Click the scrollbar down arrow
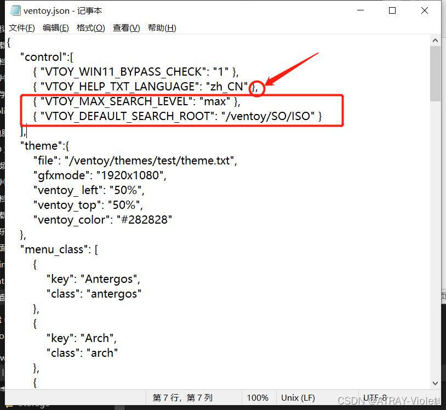This screenshot has width=446, height=410. pos(435,383)
